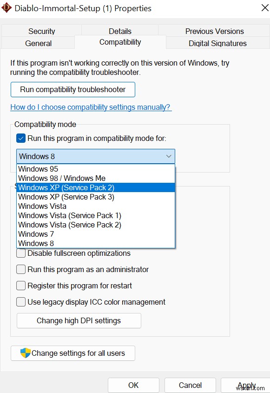Click Change high DPI settings
The image size is (270, 393).
pos(79,320)
